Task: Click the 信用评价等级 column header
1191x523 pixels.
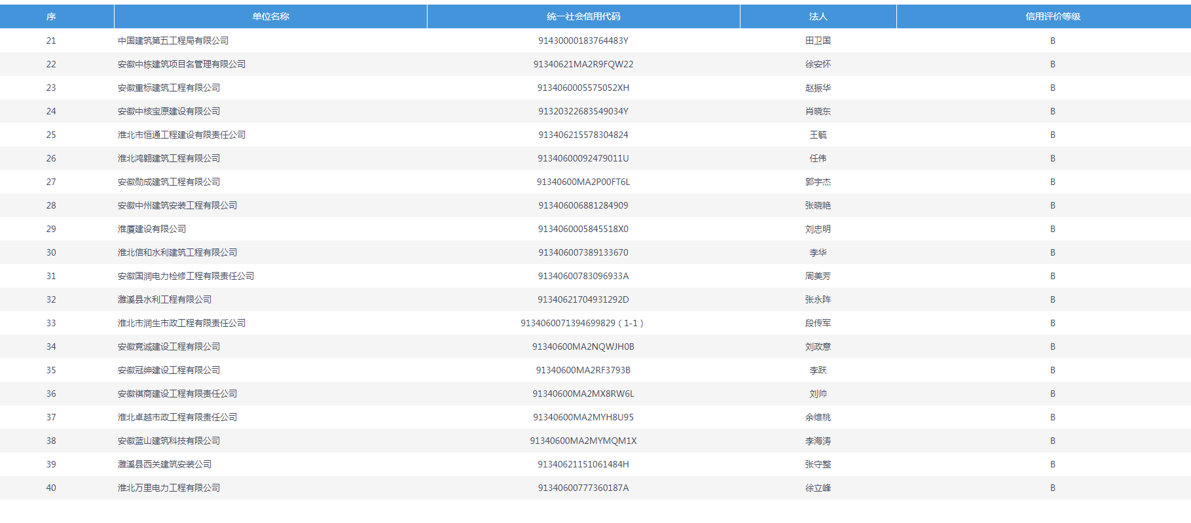Action: coord(1052,16)
